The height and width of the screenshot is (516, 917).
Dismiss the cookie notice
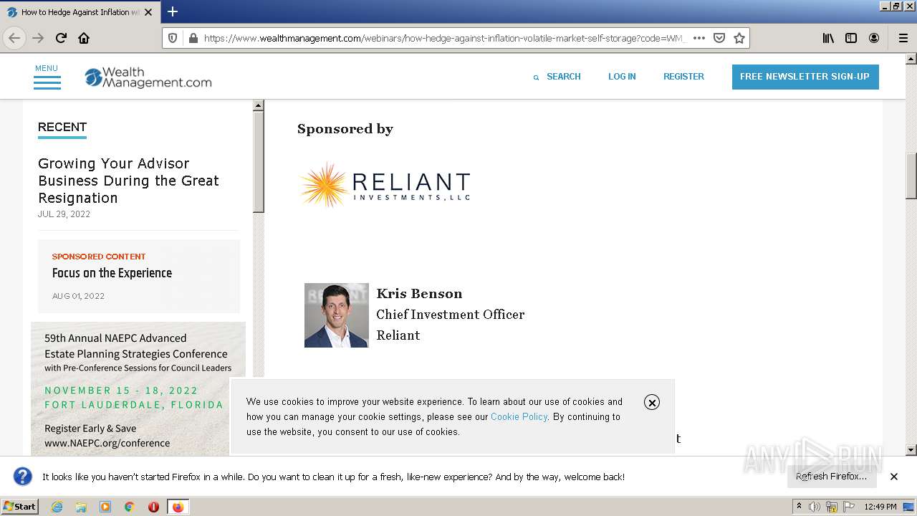651,402
